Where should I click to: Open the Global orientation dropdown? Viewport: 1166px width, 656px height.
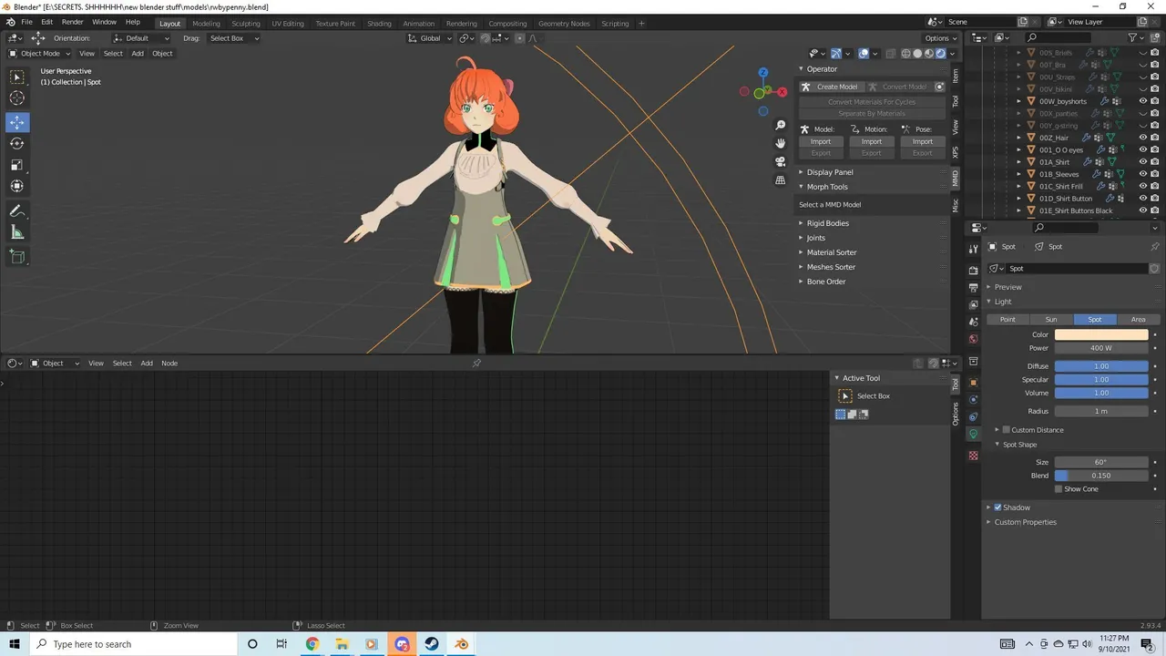pyautogui.click(x=428, y=38)
